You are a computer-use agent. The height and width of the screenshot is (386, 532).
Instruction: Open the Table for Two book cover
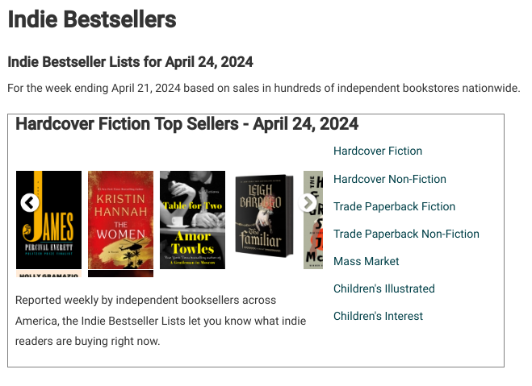tap(192, 220)
